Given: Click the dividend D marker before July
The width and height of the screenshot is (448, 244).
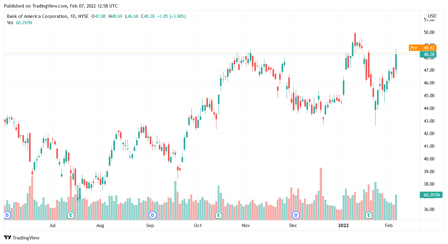Looking at the screenshot, I should click(7, 215).
